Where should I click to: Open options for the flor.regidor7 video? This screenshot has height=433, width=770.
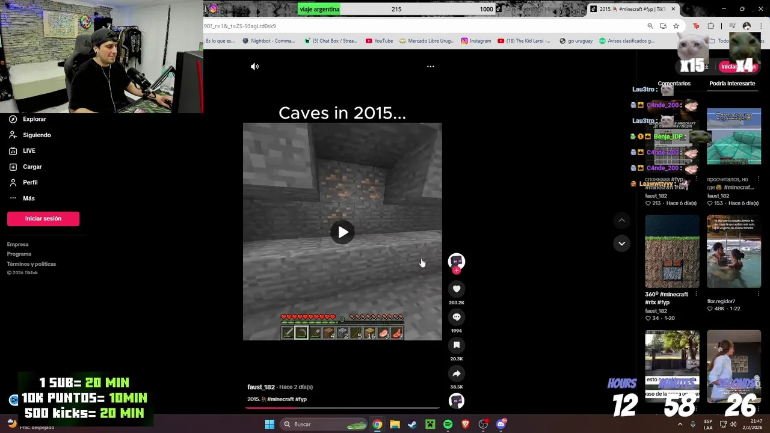point(758,294)
